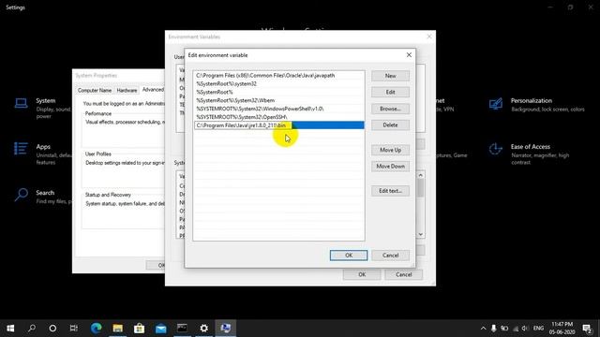
Task: Cancel the Edit environment variable dialog
Action: [x=390, y=256]
